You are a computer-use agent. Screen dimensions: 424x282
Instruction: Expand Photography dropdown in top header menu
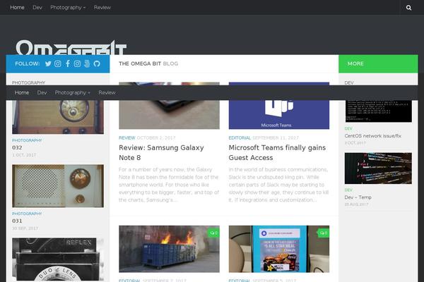(x=68, y=8)
